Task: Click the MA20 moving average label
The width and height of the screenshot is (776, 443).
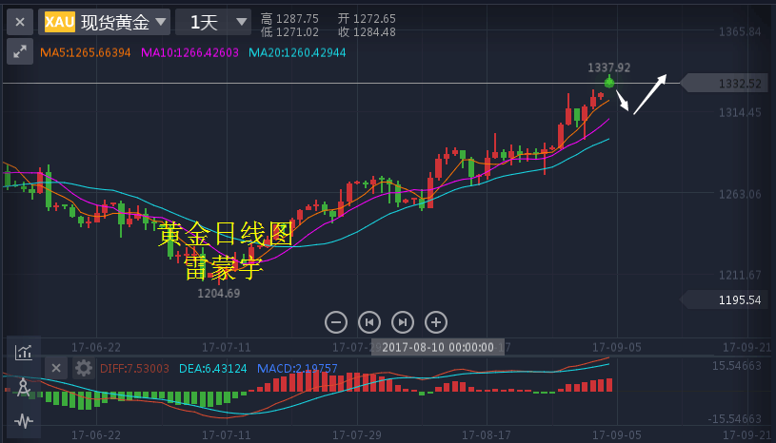Action: click(297, 51)
